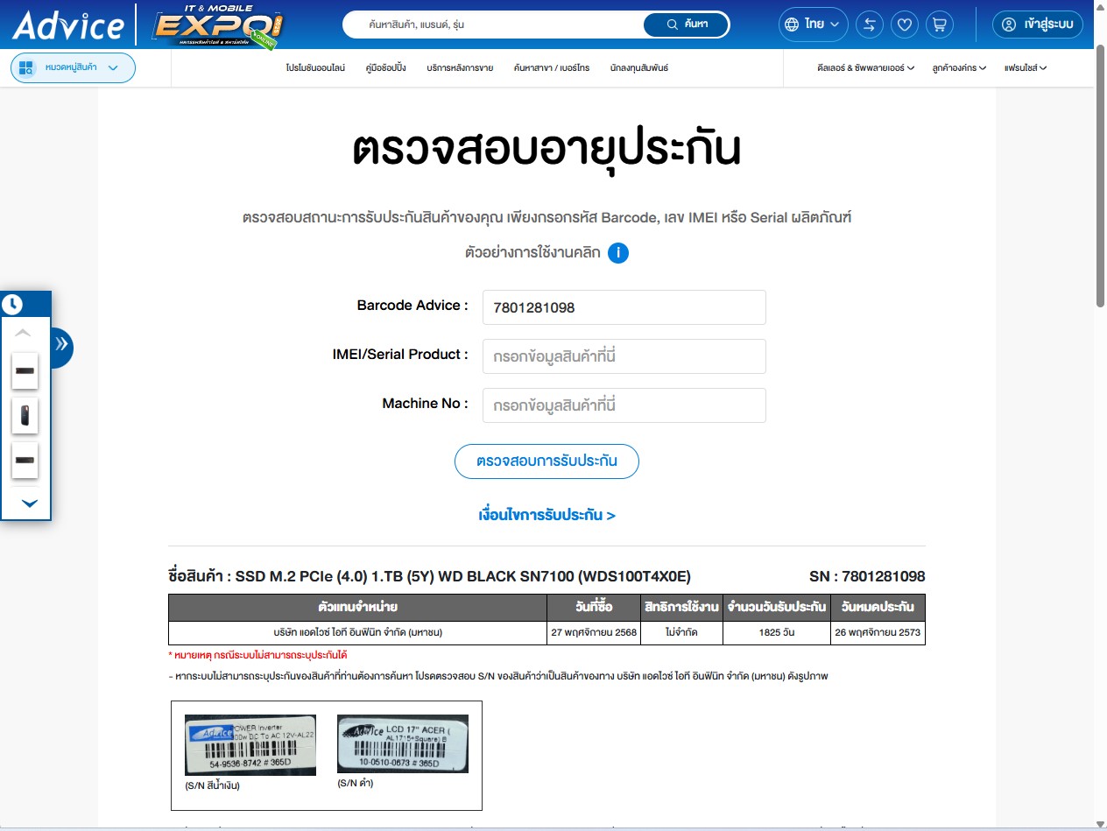This screenshot has height=831, width=1107.
Task: Go to โปรโมชั่นออนไลน์ menu item
Action: click(315, 67)
